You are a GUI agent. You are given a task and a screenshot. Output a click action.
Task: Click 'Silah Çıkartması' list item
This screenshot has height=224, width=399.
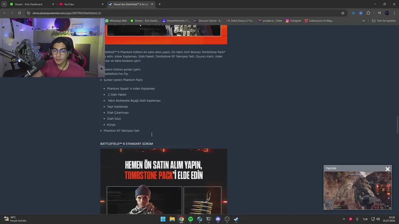118,113
